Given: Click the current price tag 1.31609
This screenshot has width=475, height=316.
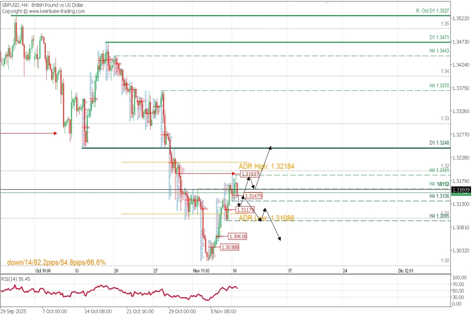Looking at the screenshot, I should pyautogui.click(x=461, y=190).
